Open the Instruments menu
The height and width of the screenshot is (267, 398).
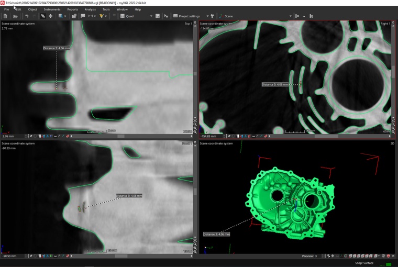pyautogui.click(x=52, y=9)
